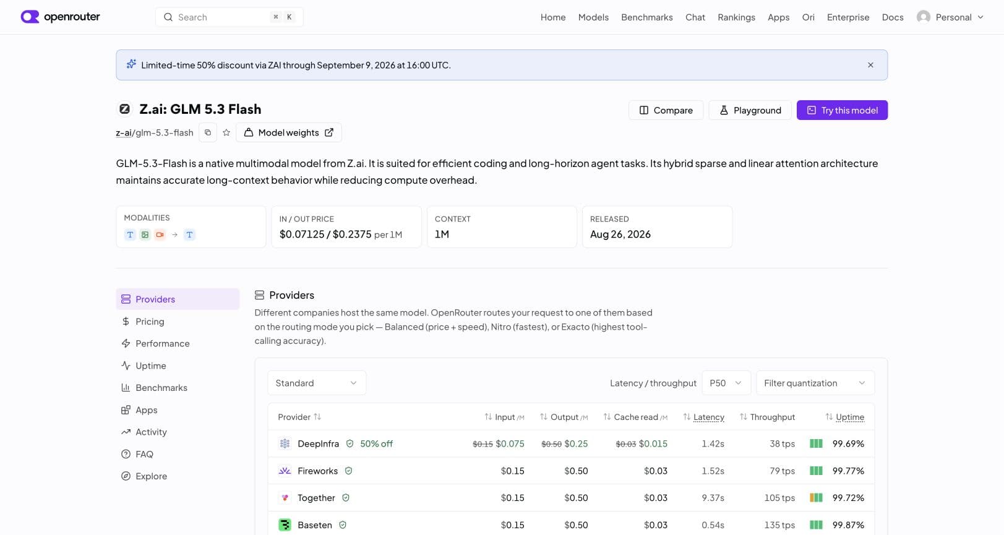
Task: Open the Standard routing mode dropdown
Action: pos(317,383)
